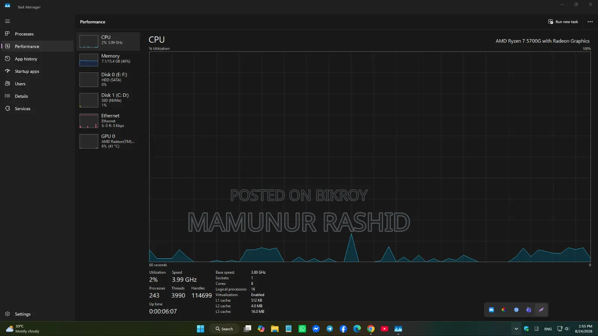Screen dimensions: 598x336
Task: Select Disk 1 (C: D:) item
Action: 108,100
